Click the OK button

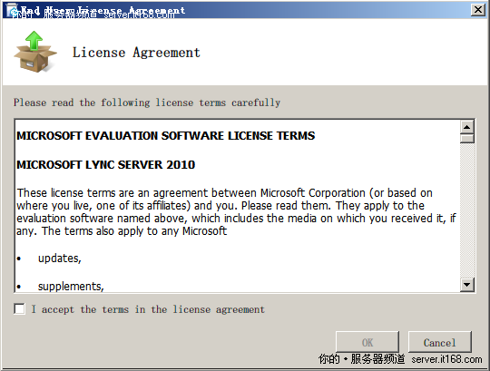(367, 342)
